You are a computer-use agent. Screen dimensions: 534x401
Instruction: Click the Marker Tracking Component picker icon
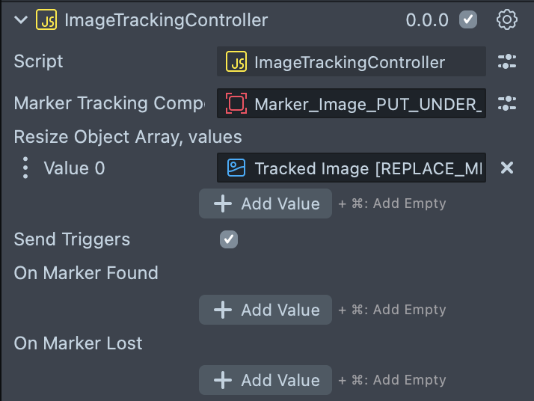tap(507, 103)
